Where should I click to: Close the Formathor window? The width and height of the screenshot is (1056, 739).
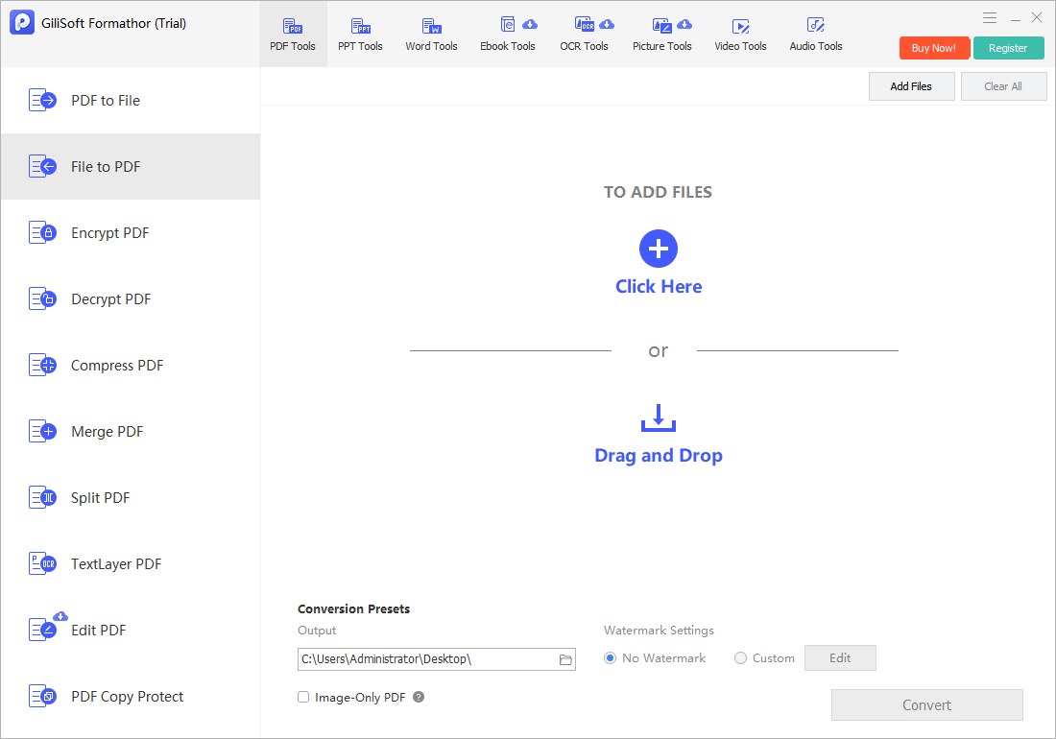point(1037,18)
